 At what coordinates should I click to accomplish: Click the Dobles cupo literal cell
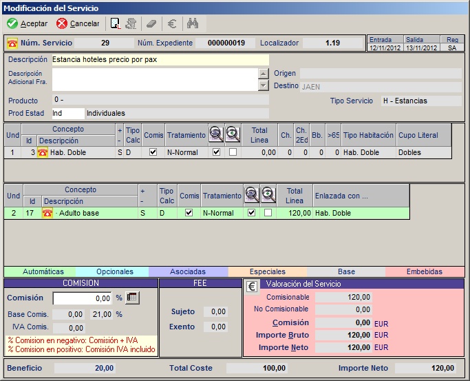pos(424,152)
